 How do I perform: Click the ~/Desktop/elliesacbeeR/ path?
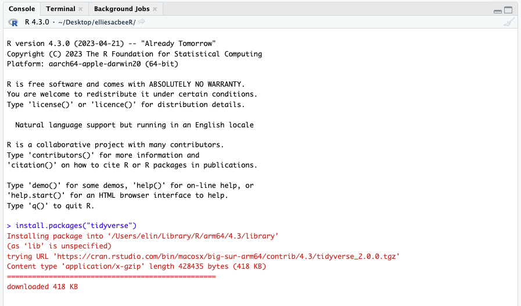click(x=96, y=22)
